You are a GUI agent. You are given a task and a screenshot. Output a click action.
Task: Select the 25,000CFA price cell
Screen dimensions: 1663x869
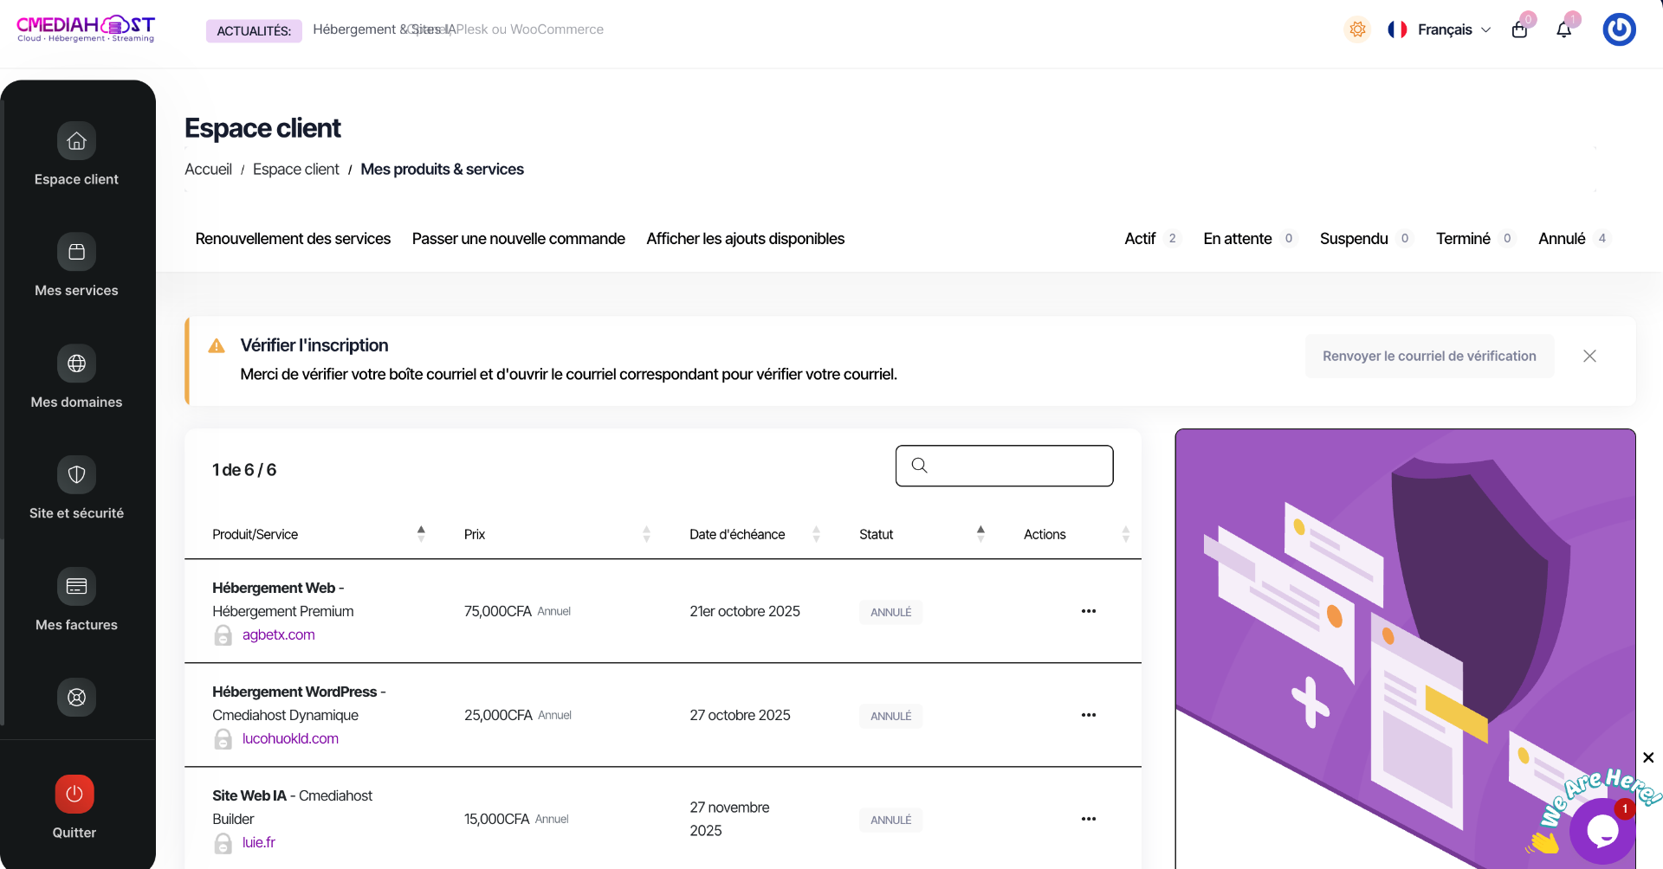tap(518, 715)
